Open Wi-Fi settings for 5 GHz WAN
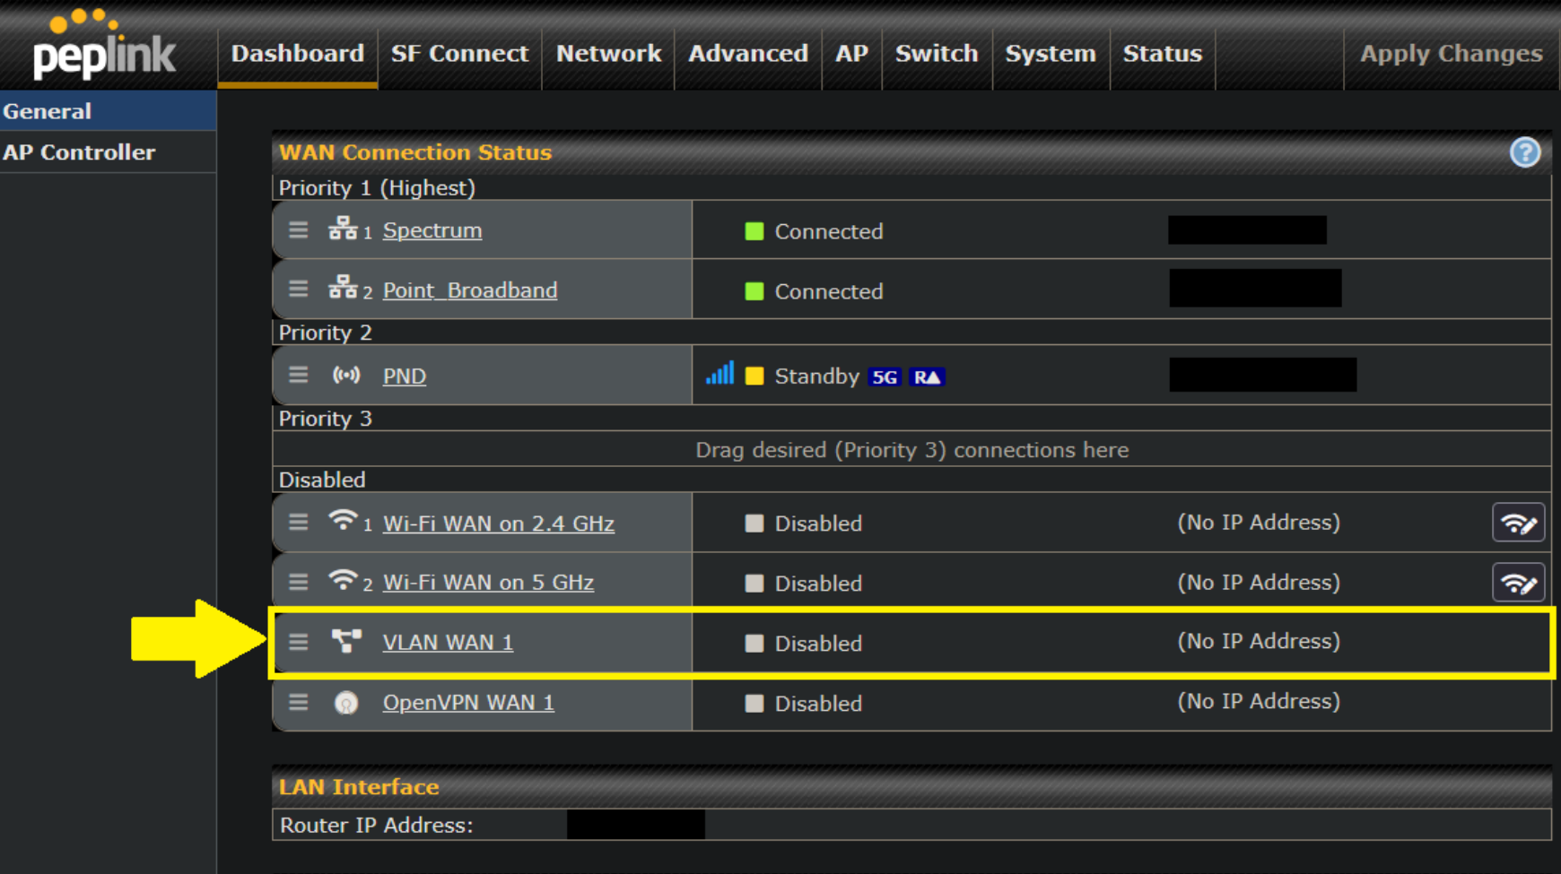This screenshot has width=1561, height=874. click(1518, 583)
